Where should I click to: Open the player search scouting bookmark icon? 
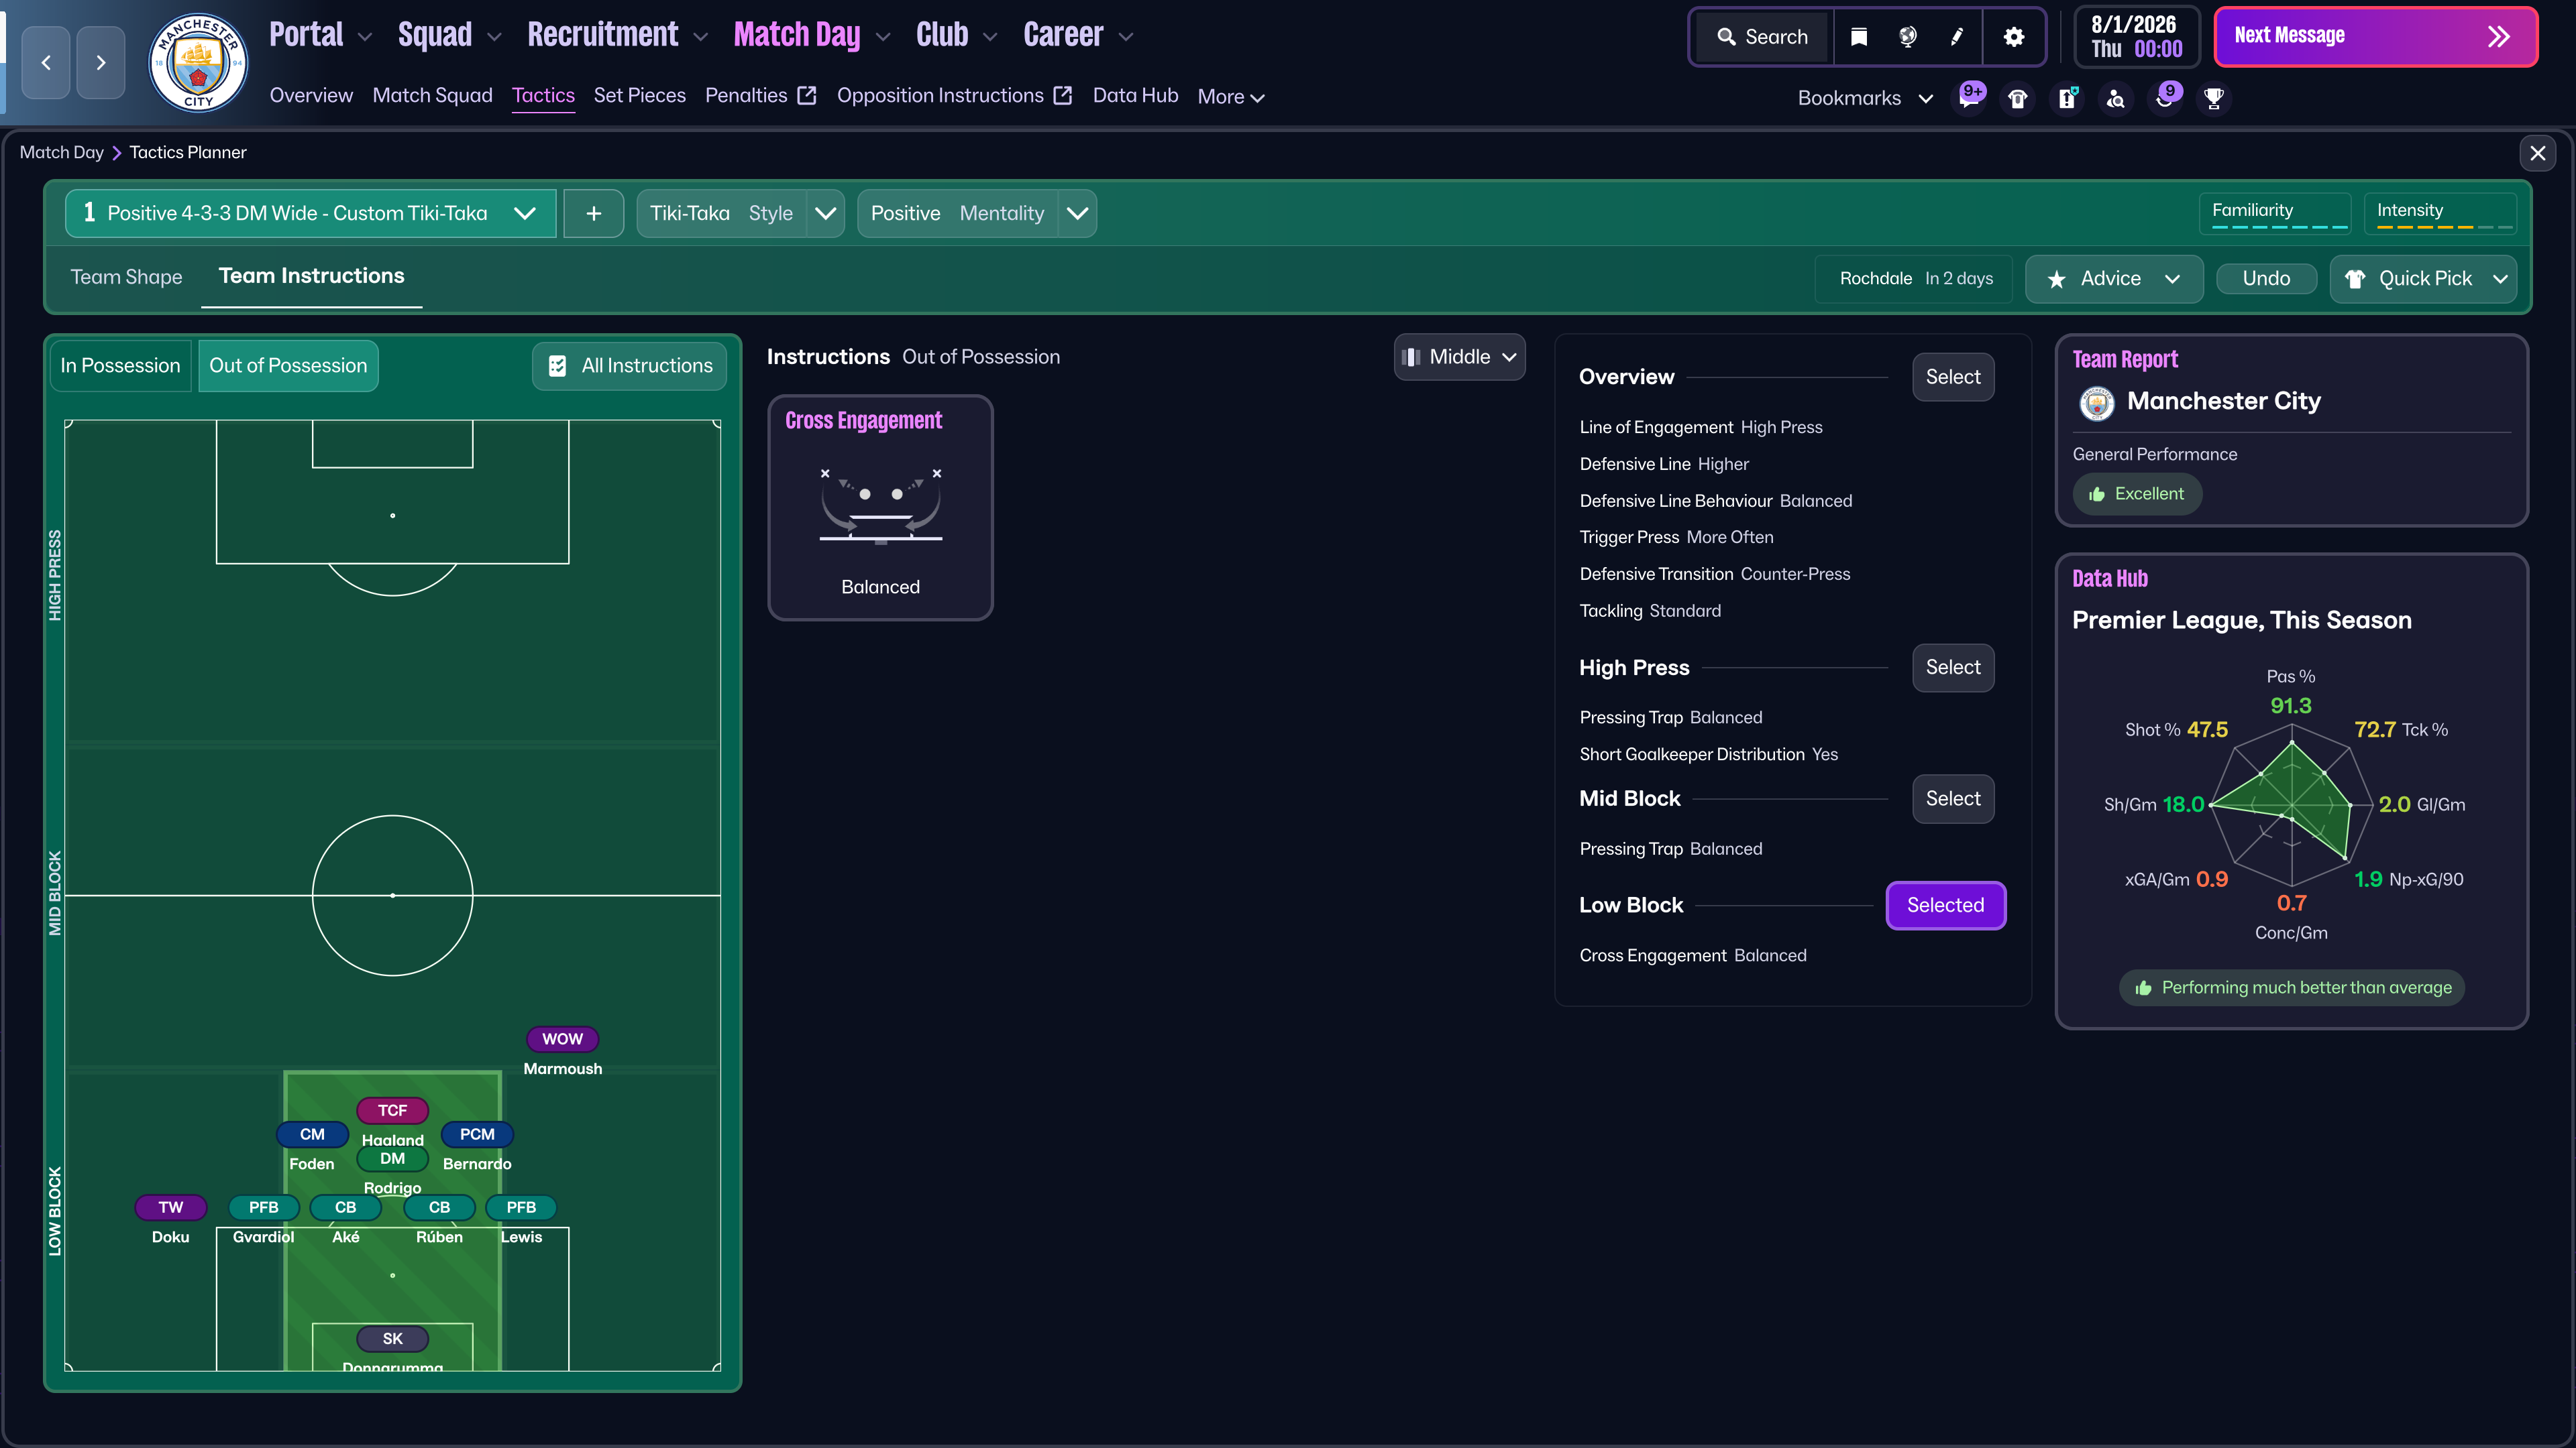pos(2116,98)
